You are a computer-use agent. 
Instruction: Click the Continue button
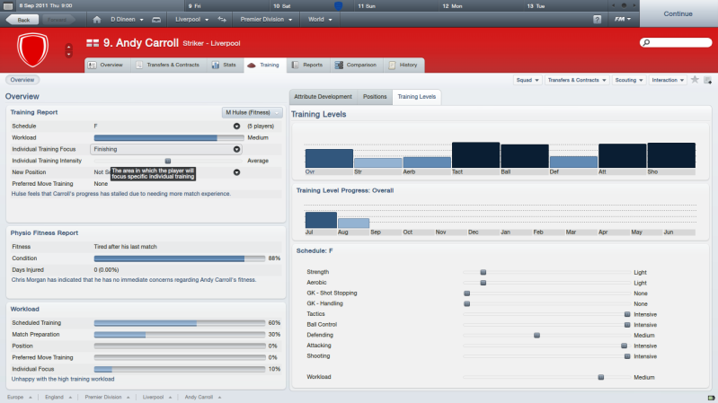(678, 13)
